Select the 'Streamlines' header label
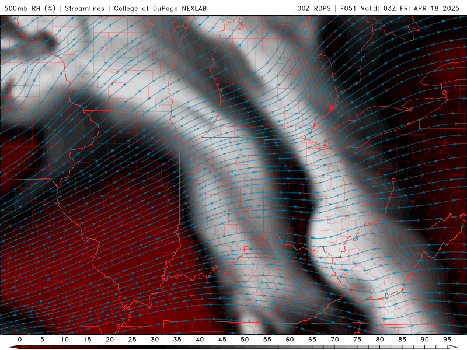467x350 pixels. tap(85, 8)
